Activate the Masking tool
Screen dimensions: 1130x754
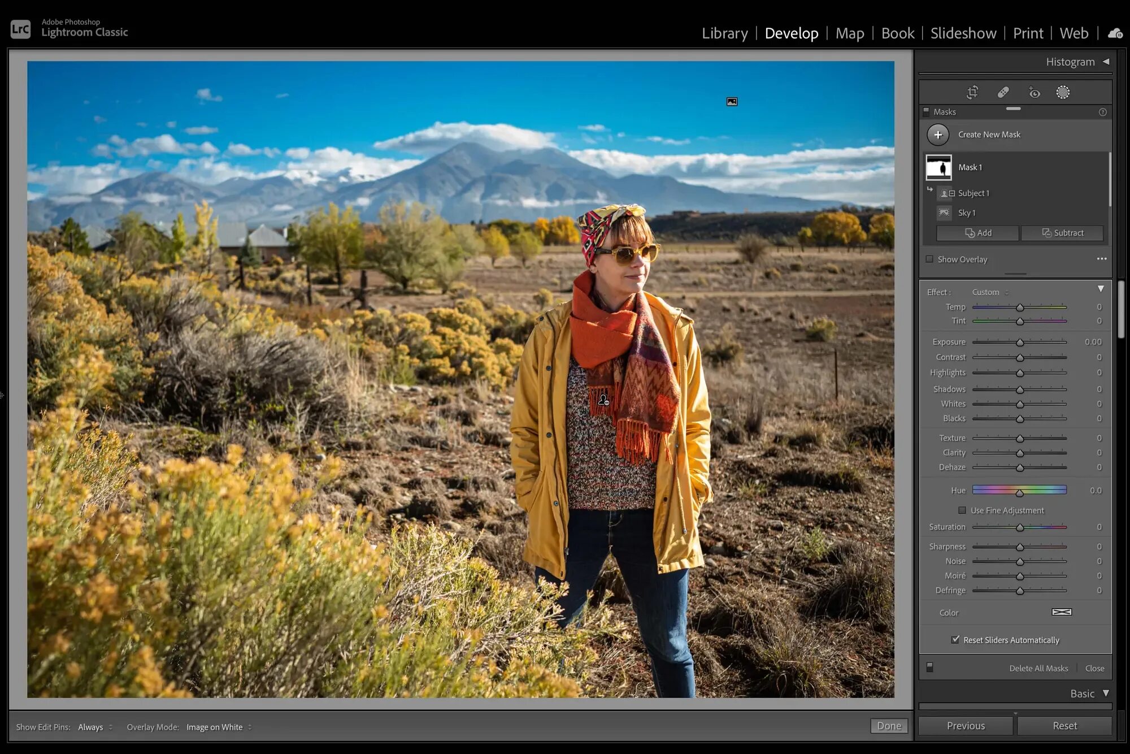pos(1063,92)
